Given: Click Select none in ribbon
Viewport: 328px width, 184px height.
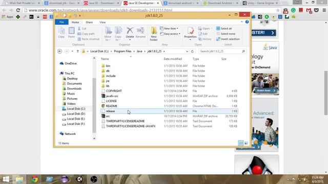Looking at the screenshot, I should [x=225, y=34].
